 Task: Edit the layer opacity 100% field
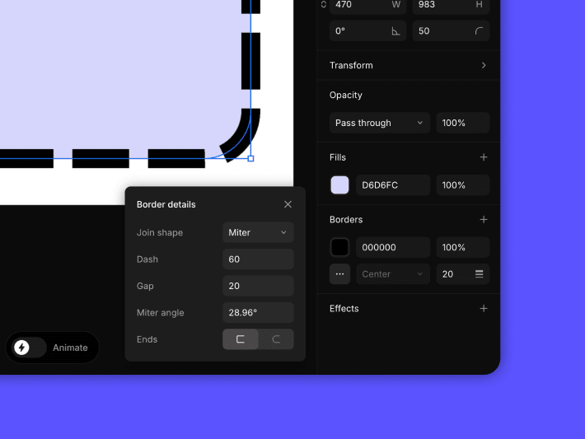point(462,123)
